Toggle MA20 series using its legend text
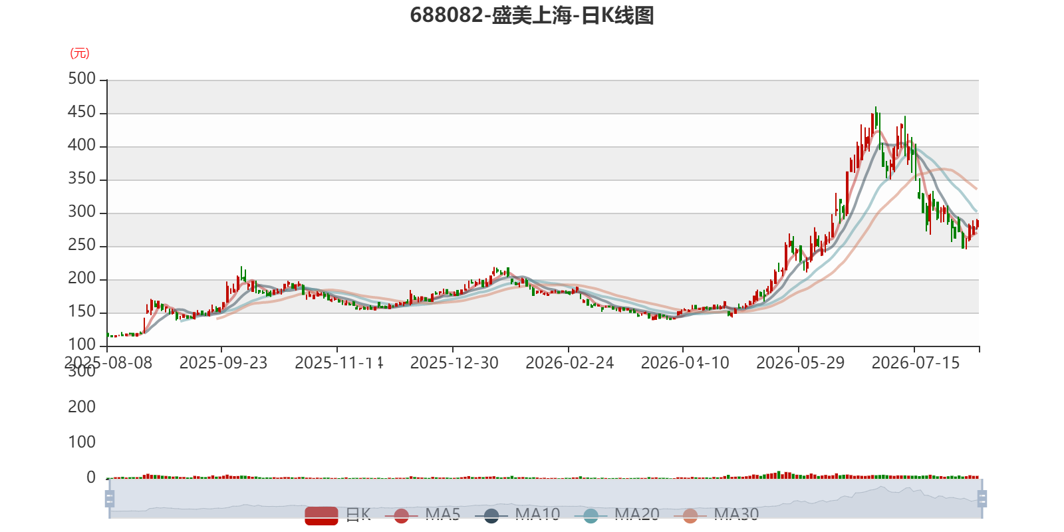Viewport: 1064px width, 532px height. tap(637, 514)
